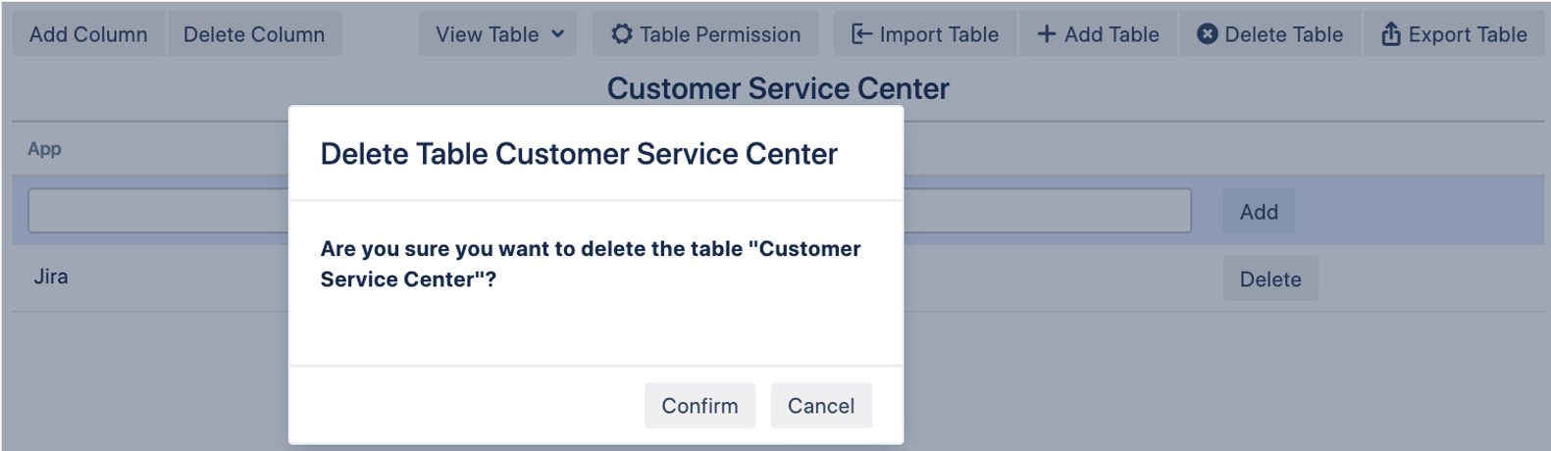Click the gear icon on Table Permission
The height and width of the screenshot is (451, 1551).
[621, 34]
